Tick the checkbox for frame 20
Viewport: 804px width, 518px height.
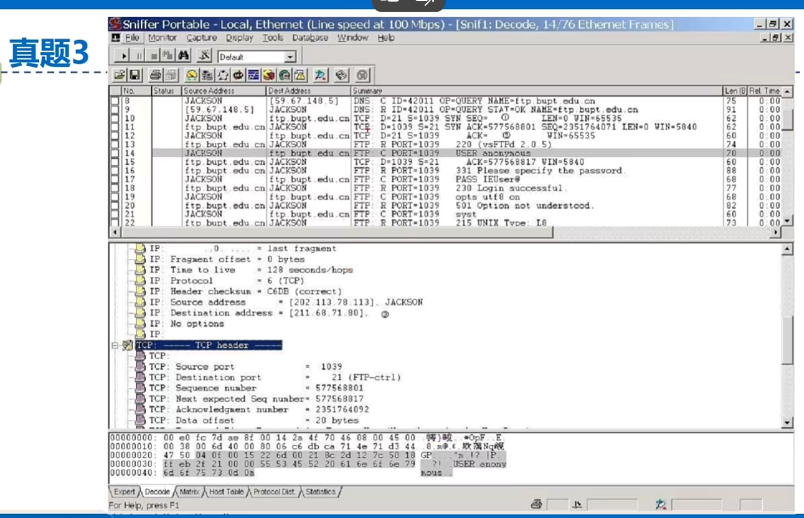115,206
